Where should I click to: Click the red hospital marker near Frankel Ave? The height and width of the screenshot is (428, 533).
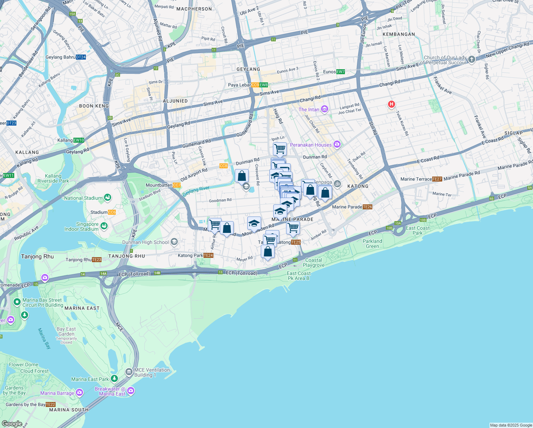click(391, 104)
